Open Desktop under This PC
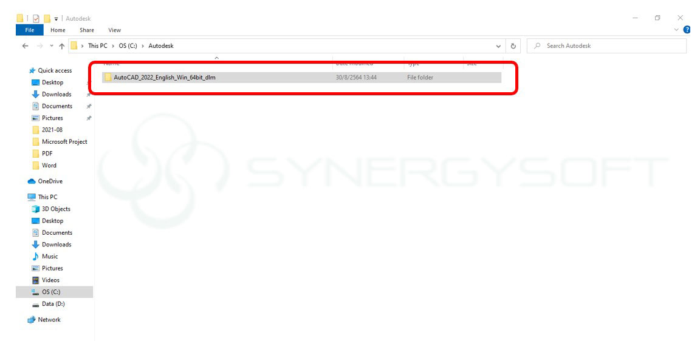This screenshot has height=341, width=700. tap(53, 221)
